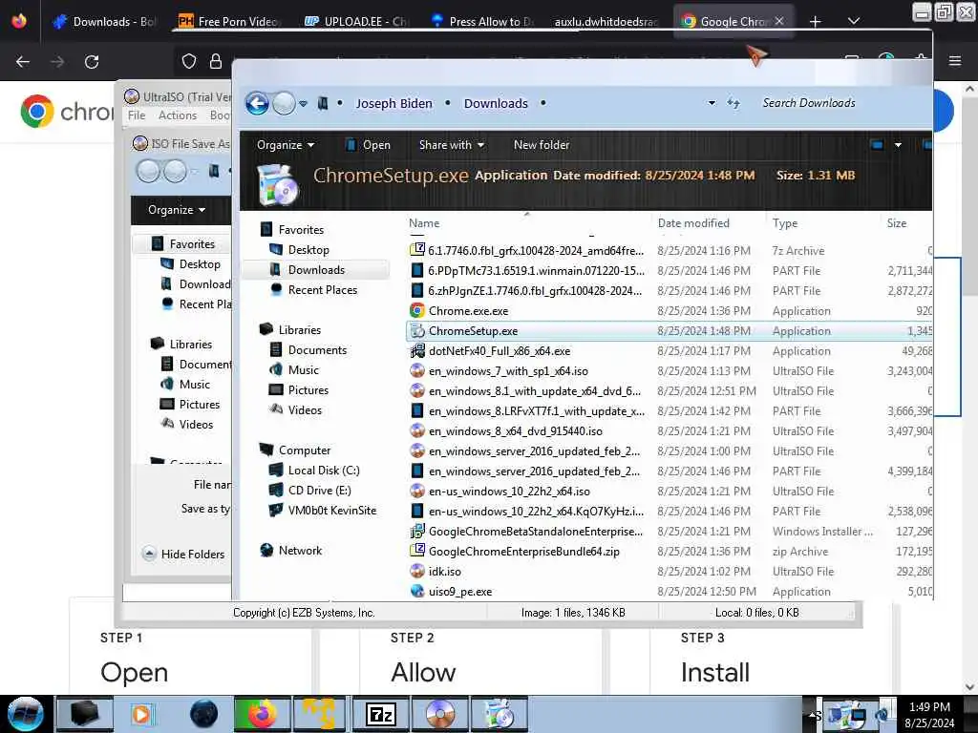
Task: Select GoogleChromeEnterpriseBundle64.zip archive icon
Action: (x=417, y=551)
